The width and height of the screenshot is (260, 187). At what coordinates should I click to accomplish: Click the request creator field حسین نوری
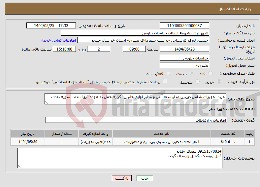[143, 40]
